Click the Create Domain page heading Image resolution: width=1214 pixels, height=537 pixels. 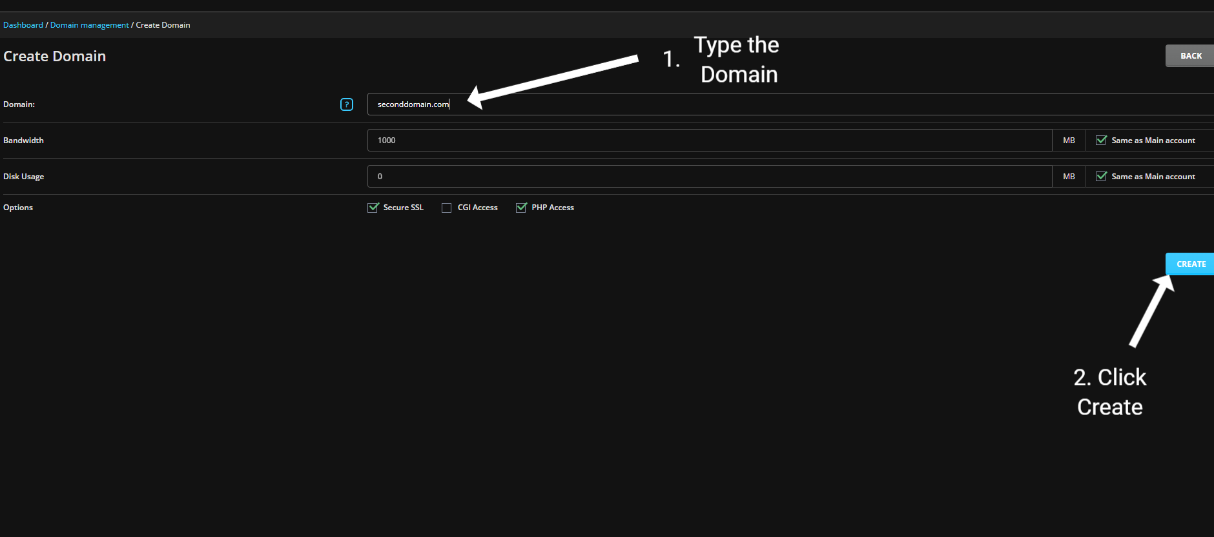[x=55, y=56]
